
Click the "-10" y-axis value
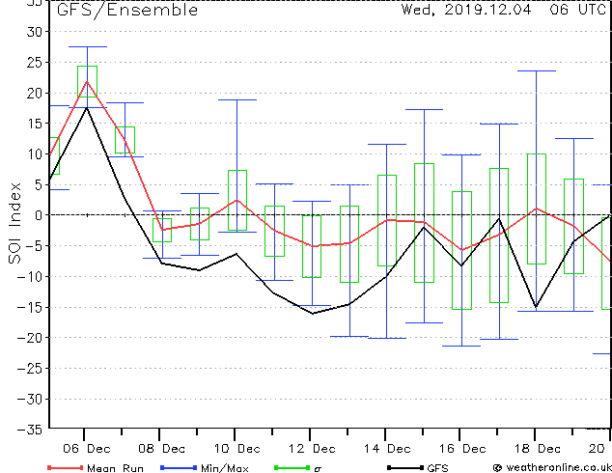(31, 277)
